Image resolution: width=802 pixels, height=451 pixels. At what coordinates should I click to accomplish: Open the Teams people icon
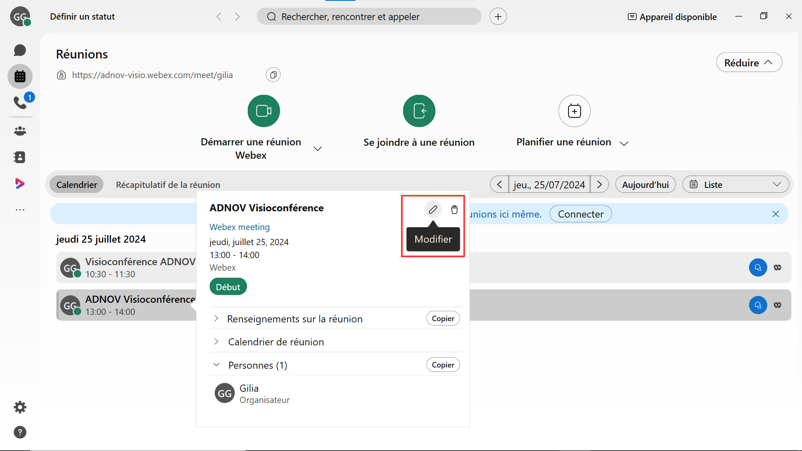(x=20, y=131)
